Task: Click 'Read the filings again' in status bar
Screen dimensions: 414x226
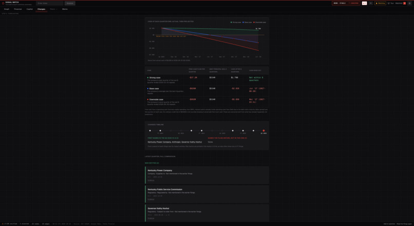Action: click(x=404, y=224)
